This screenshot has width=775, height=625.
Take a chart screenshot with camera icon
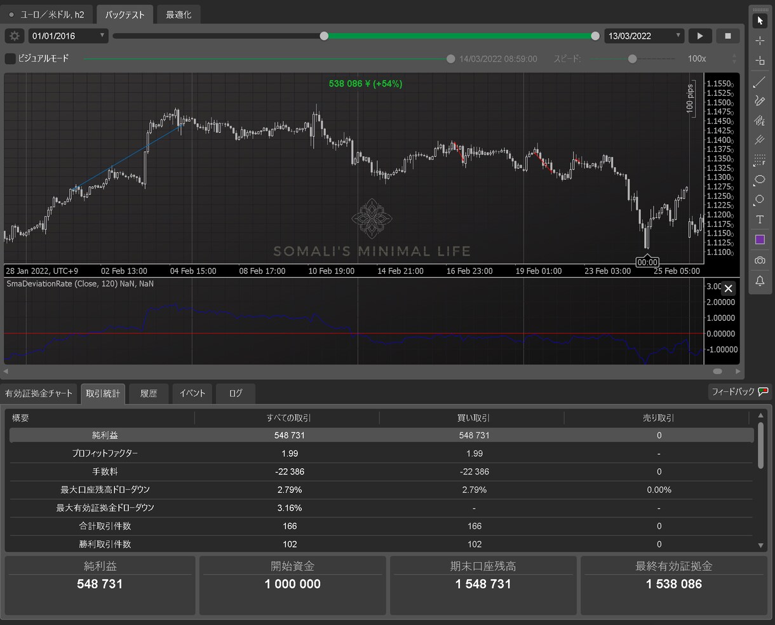[760, 260]
